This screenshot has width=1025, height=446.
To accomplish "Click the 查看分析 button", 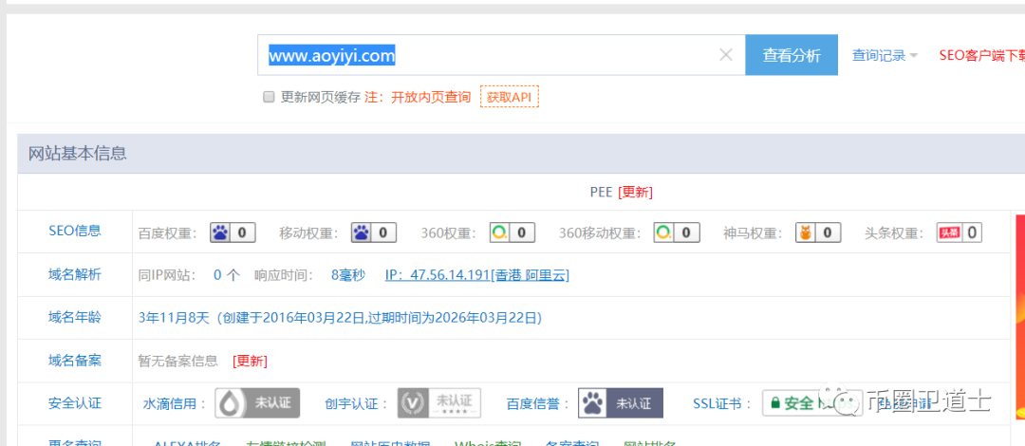I will click(x=792, y=55).
